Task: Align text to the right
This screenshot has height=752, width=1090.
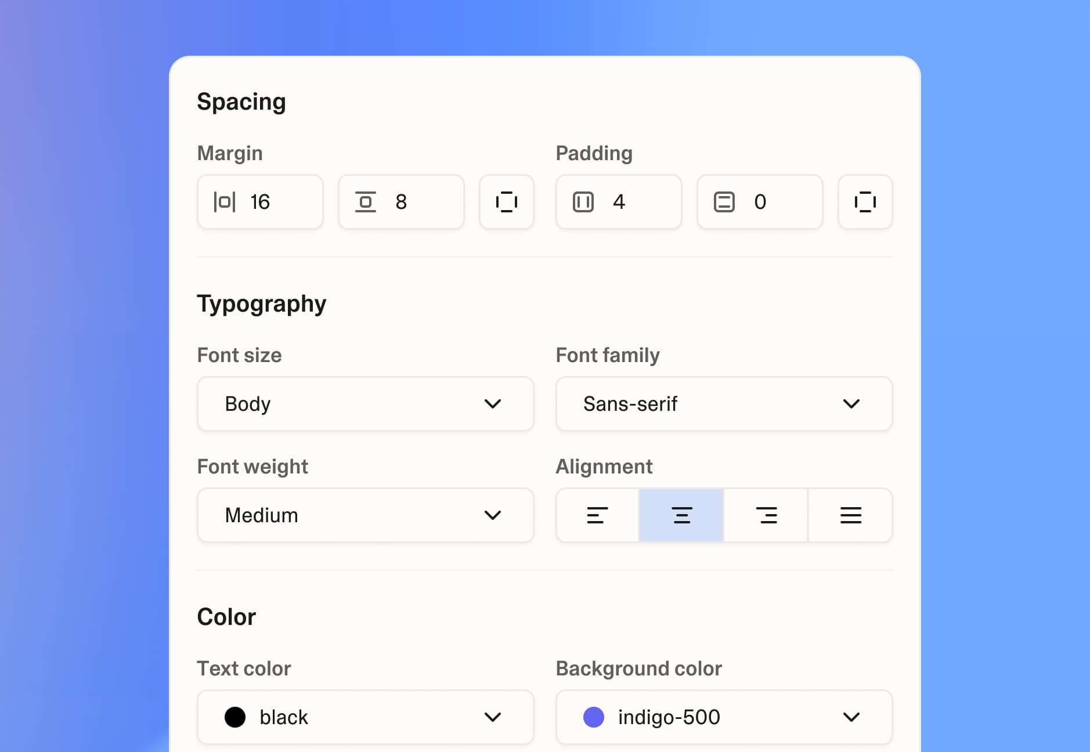Action: point(766,515)
